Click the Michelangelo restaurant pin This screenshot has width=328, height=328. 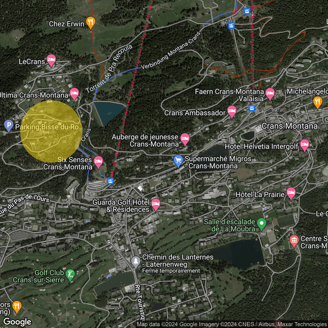pyautogui.click(x=317, y=102)
